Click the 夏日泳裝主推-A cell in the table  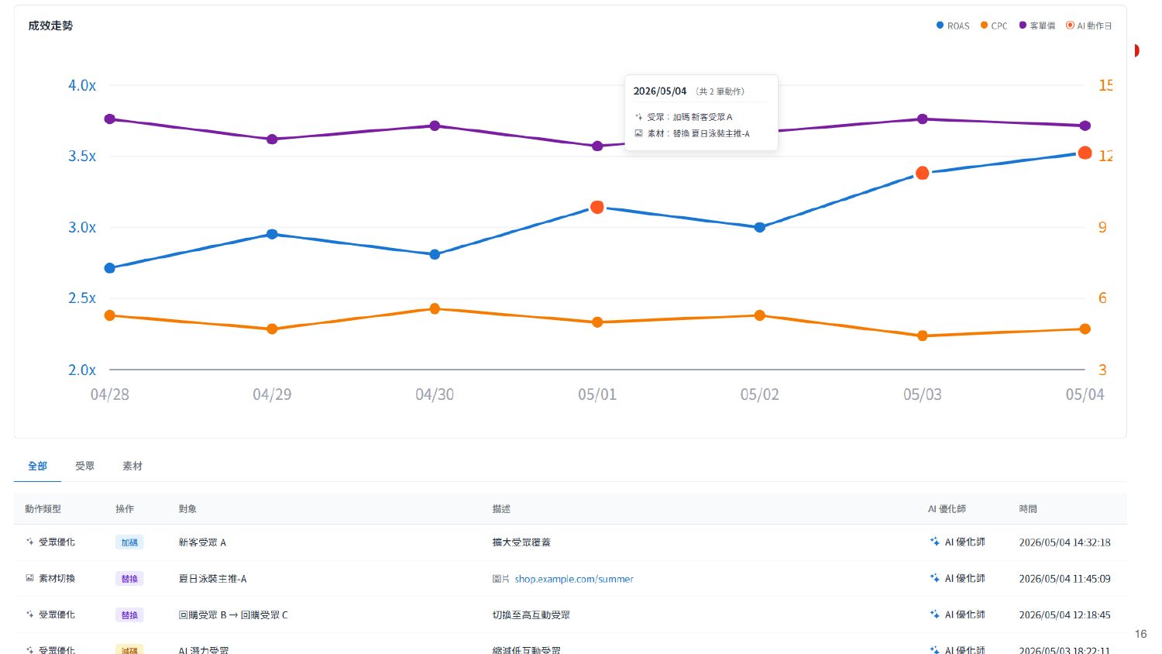click(x=212, y=579)
